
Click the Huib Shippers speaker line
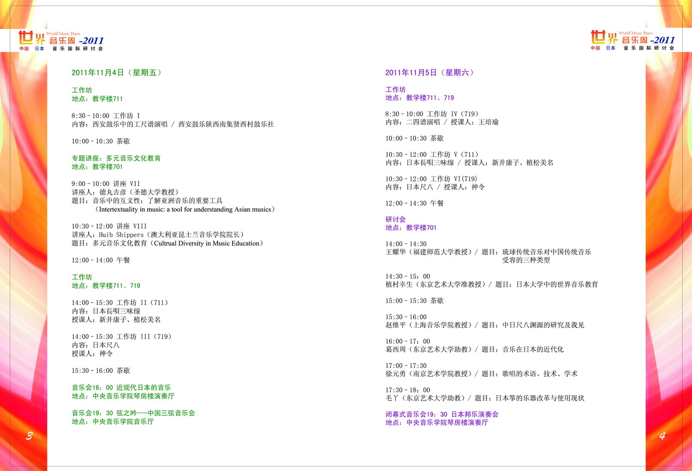point(159,235)
